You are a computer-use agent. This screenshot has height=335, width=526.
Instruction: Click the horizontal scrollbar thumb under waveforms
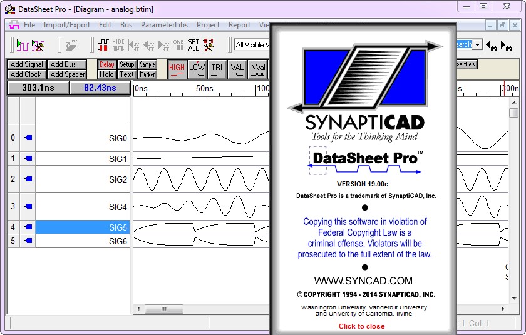coord(164,309)
